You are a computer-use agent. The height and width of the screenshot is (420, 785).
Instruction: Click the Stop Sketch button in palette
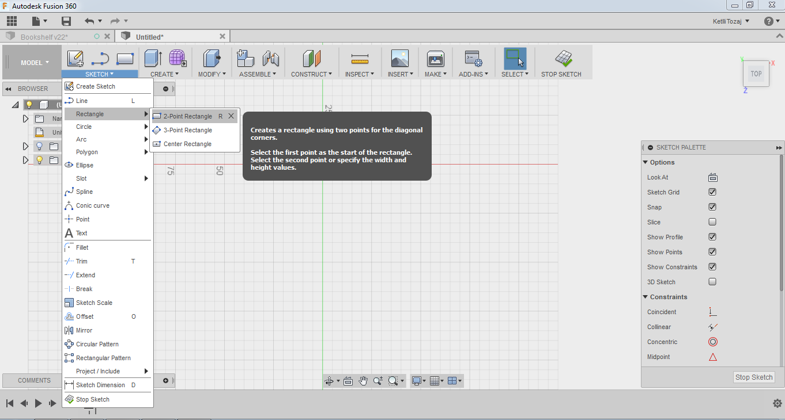click(754, 377)
